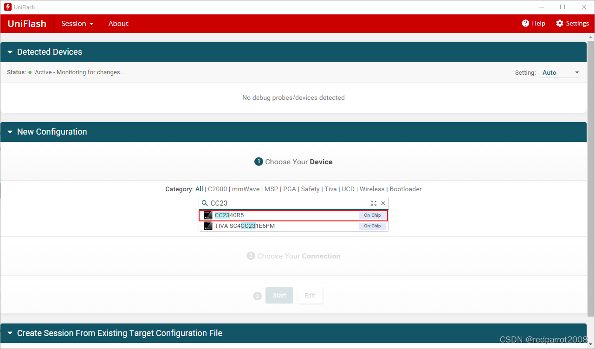Click On-Chip badge for TIVA SC4CC231E6PM

372,226
